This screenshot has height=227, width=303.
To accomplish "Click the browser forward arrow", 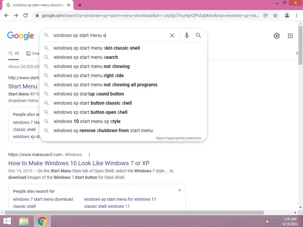I will (x=16, y=15).
